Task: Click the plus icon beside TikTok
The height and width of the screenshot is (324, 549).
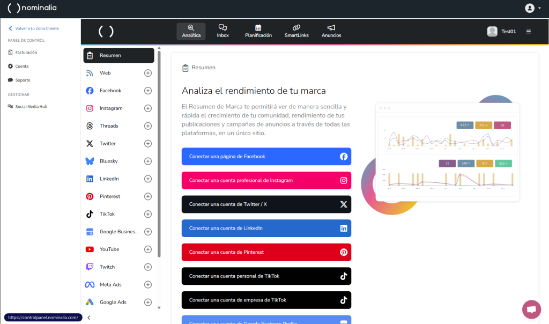Action: tap(148, 214)
